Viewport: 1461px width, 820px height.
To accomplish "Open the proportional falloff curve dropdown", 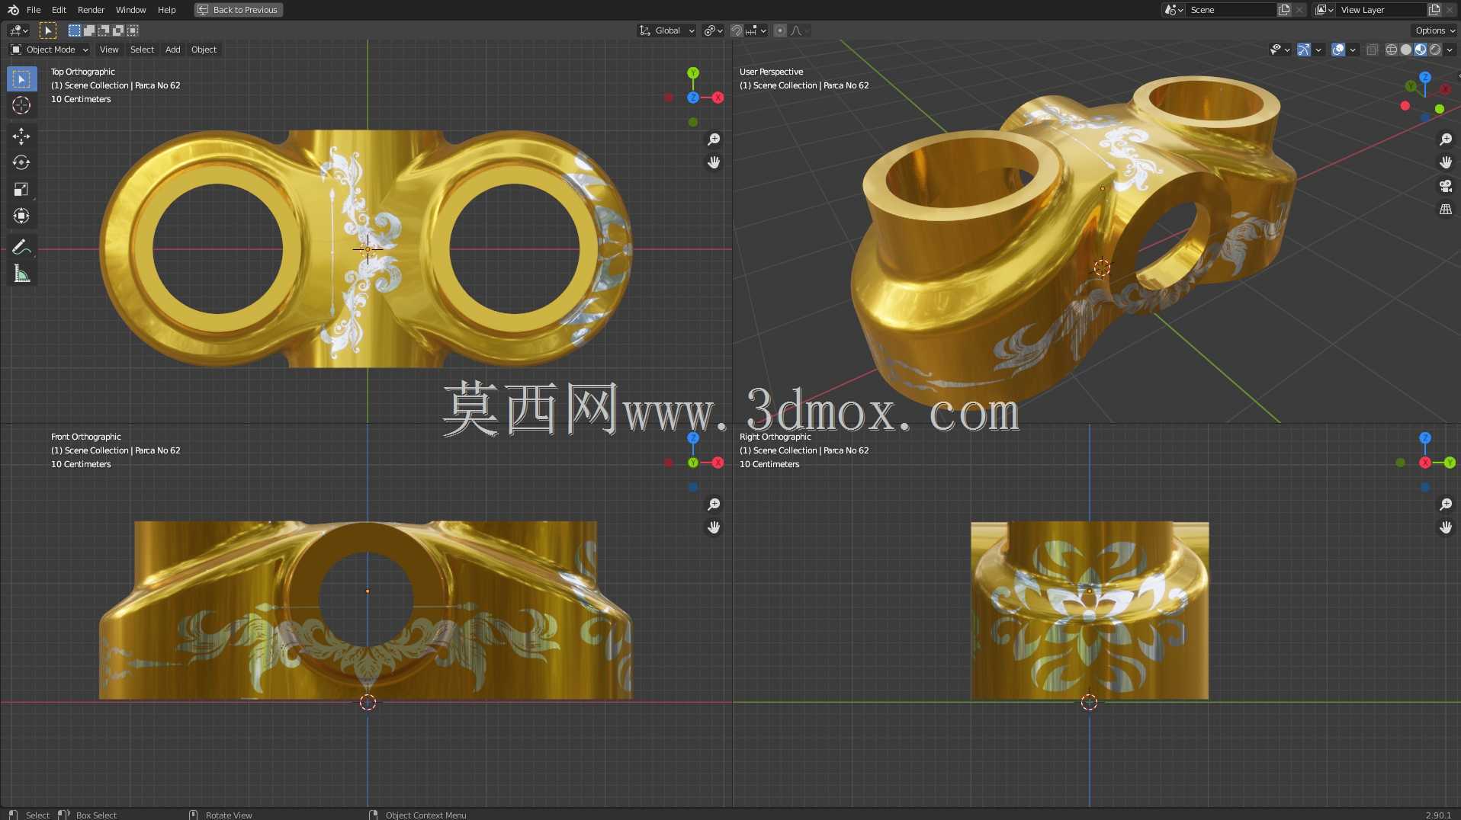I will coord(800,30).
